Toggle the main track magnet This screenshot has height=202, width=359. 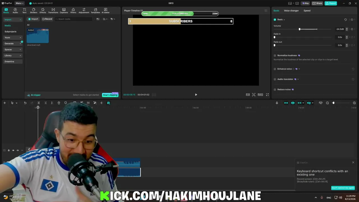click(286, 103)
